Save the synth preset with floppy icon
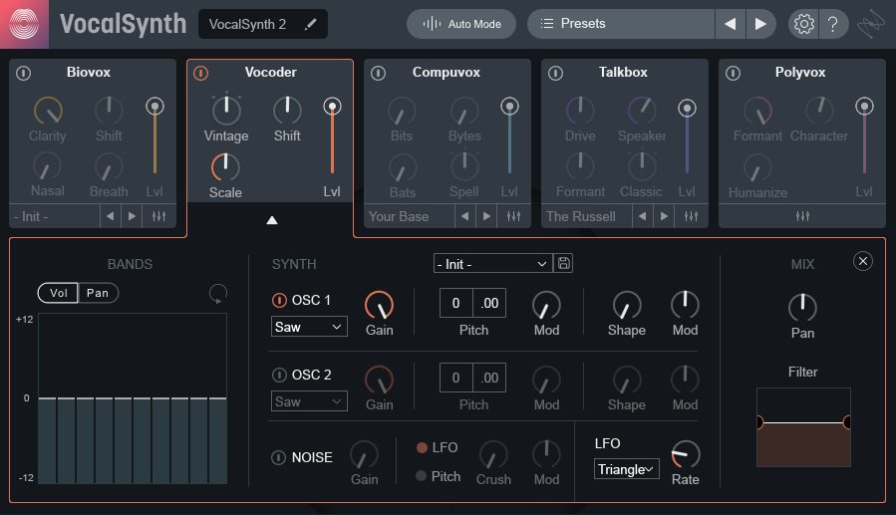The image size is (896, 515). click(563, 263)
